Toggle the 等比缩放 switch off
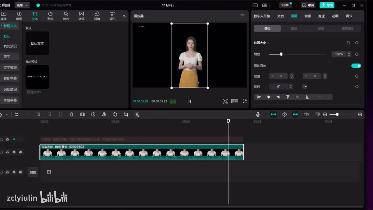Viewport: 373px width, 210px height. point(356,66)
